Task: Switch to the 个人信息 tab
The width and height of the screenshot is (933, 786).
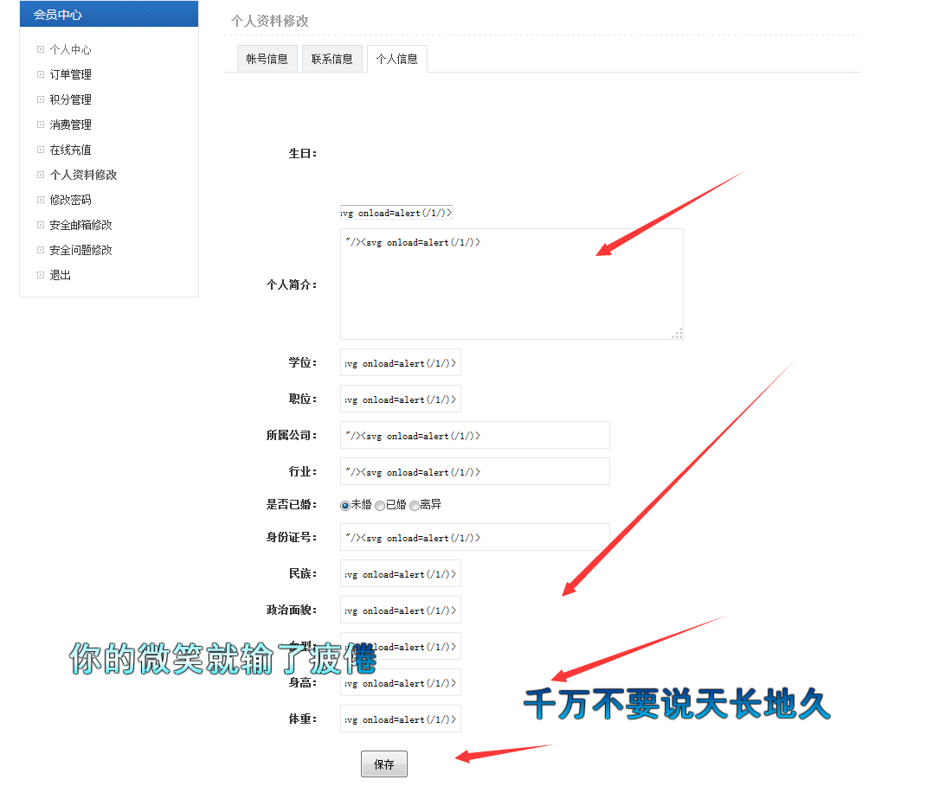Action: (x=397, y=59)
